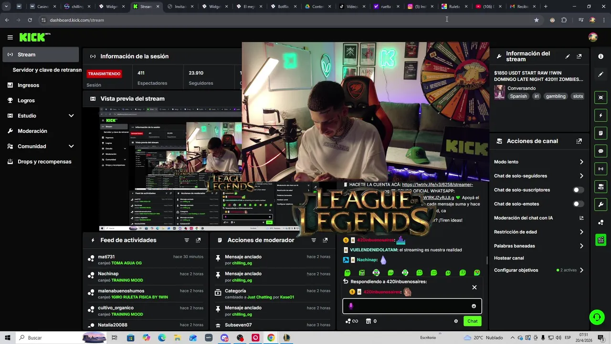Click the Spanish tag
The image size is (611, 344).
518,96
